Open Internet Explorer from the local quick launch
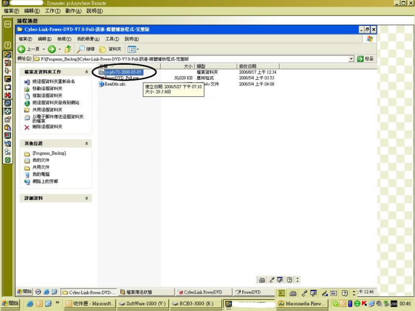Viewport: 415px width, 311px height. (x=30, y=304)
